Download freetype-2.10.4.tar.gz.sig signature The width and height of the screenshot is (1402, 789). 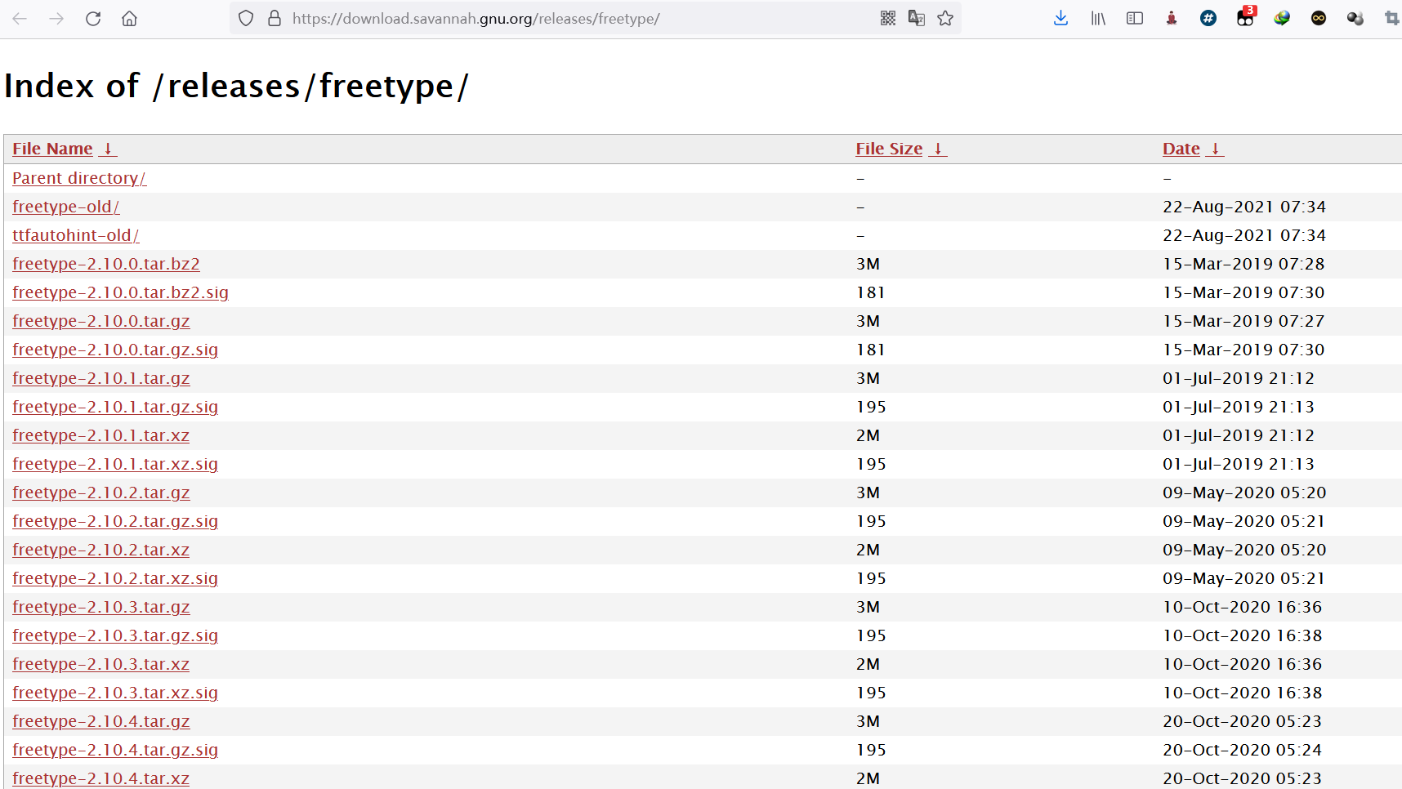115,750
